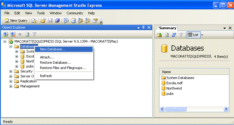
Task: Click the Save All icon
Action: 57,21
